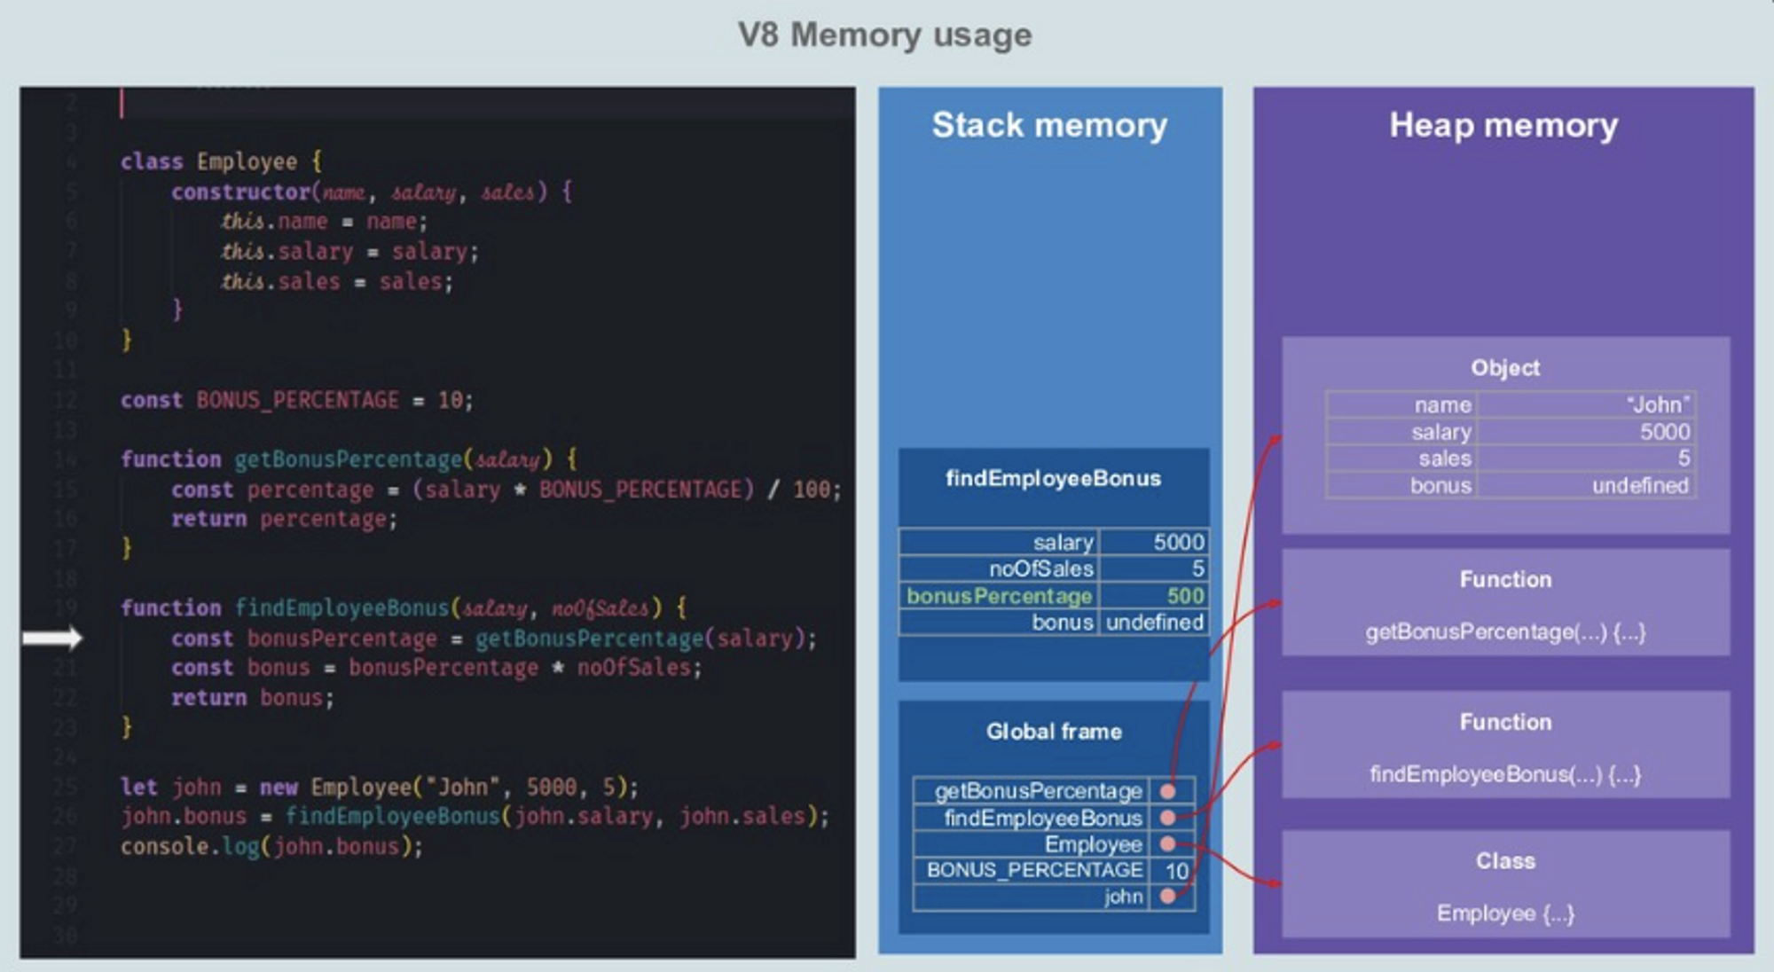Click the Employee reference dot

pos(1168,844)
